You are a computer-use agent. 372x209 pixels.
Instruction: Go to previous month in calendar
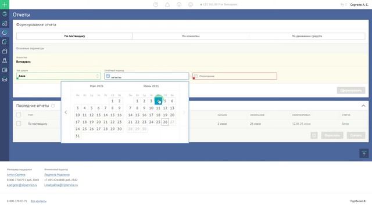pos(66,112)
